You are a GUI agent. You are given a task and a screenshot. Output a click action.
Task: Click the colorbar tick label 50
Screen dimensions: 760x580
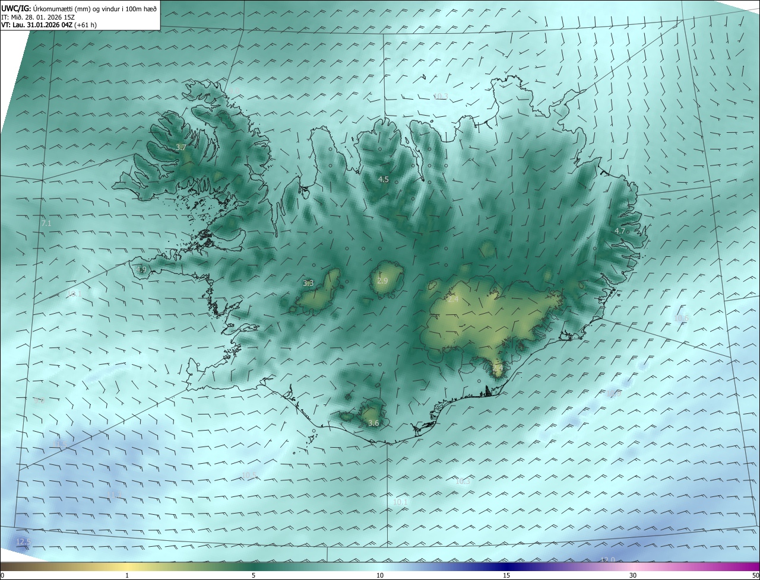click(755, 576)
